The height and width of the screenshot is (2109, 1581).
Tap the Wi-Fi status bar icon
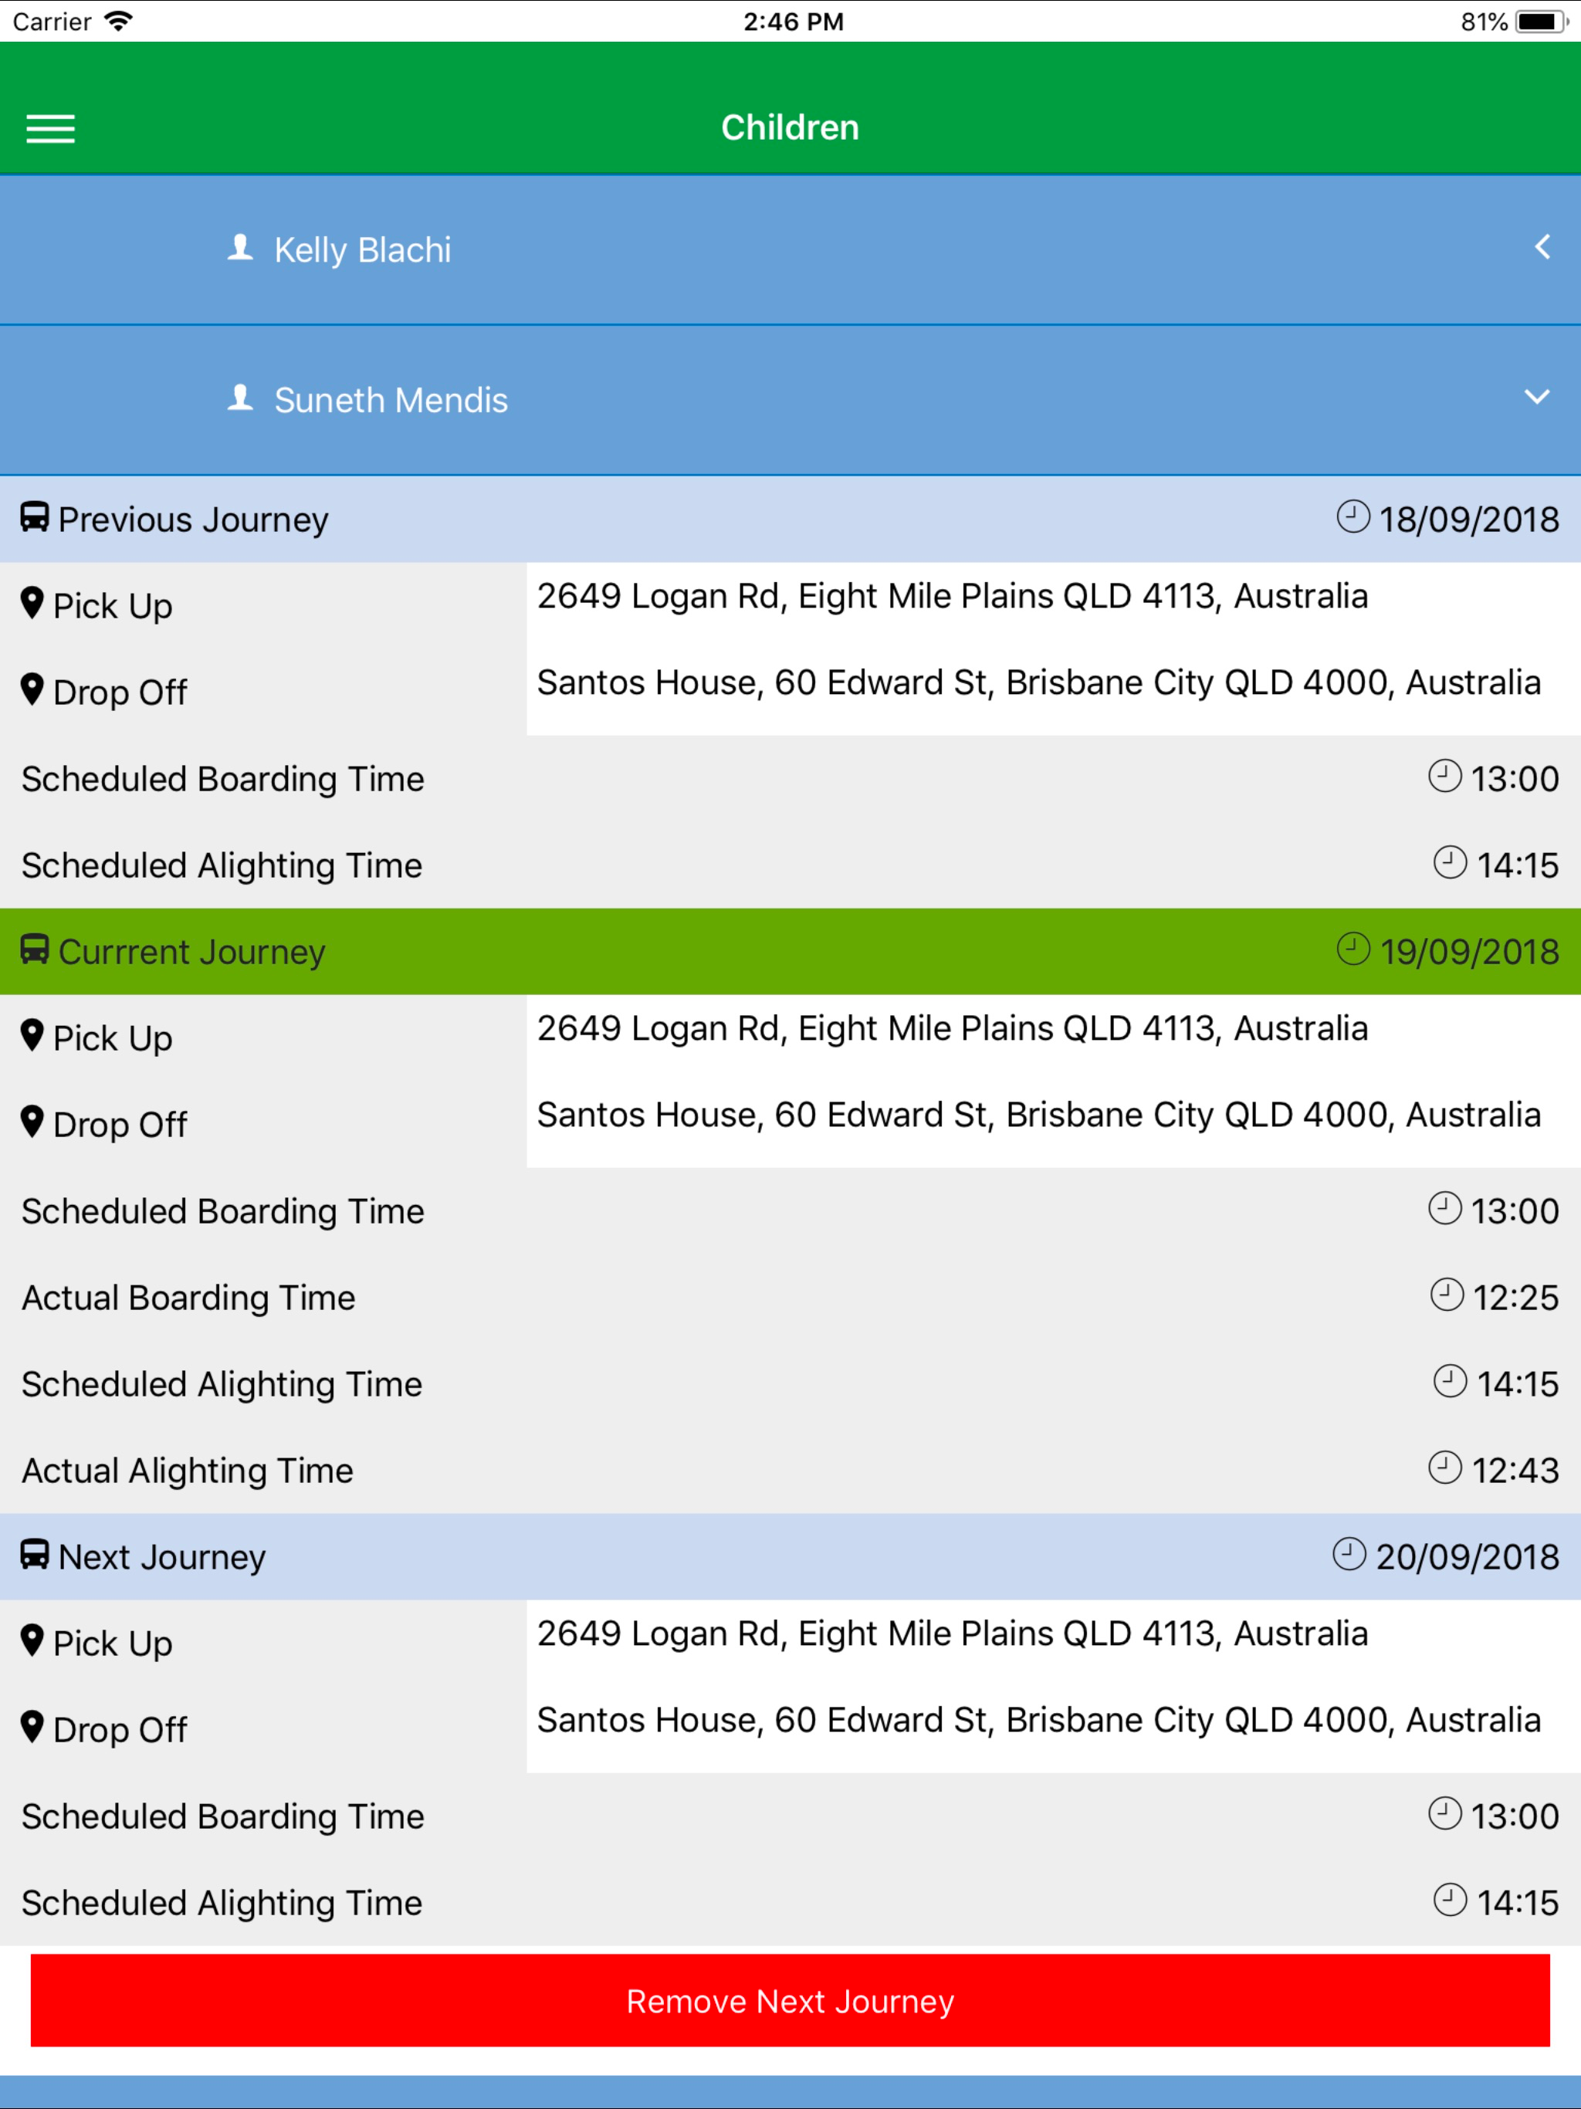[x=118, y=21]
